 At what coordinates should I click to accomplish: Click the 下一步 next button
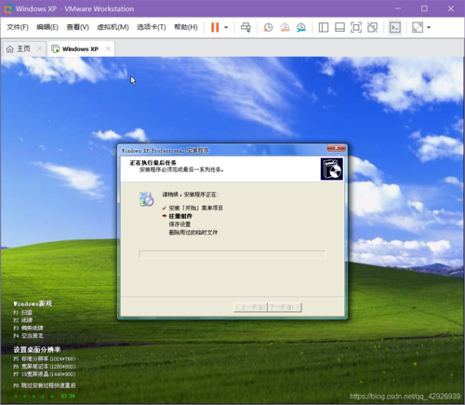point(285,307)
